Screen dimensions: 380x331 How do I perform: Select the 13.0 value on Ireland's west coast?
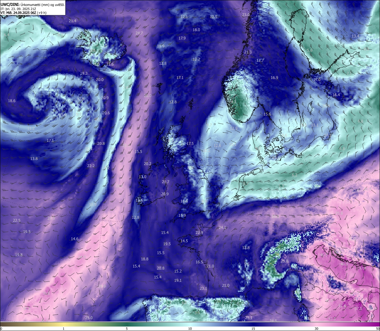[142, 177]
